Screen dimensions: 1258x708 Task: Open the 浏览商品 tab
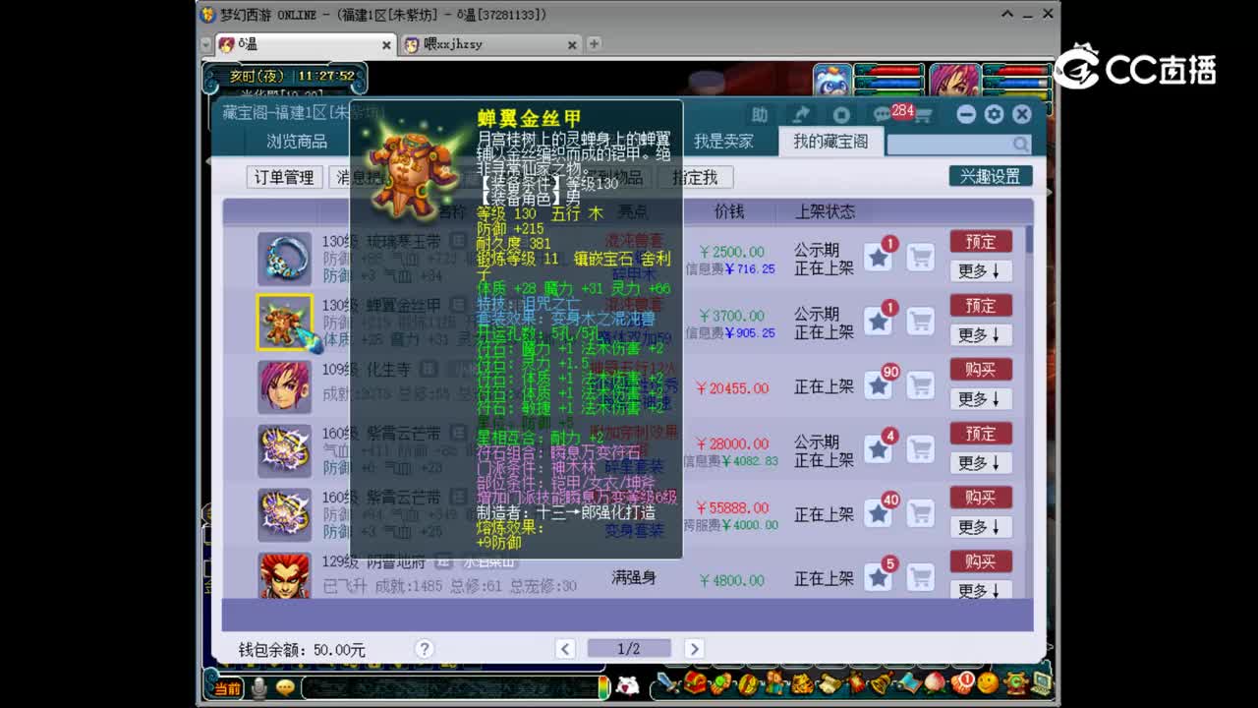(x=297, y=142)
